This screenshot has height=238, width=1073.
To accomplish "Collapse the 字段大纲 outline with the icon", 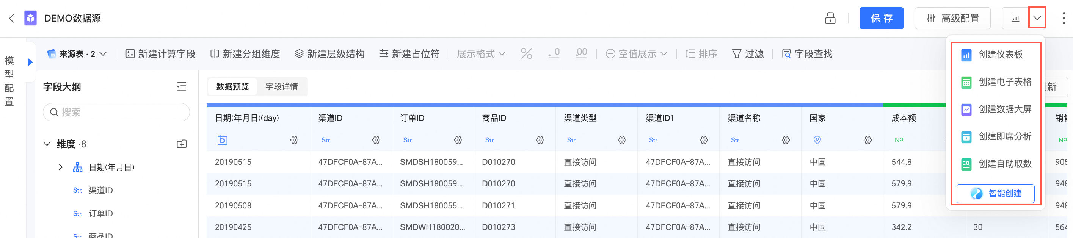I will coord(182,87).
